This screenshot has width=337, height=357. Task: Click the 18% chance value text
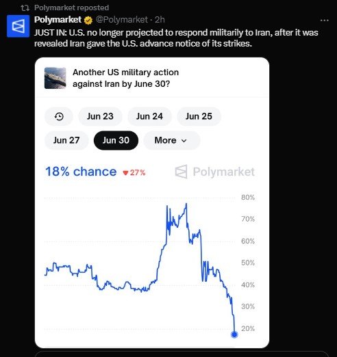pos(81,172)
